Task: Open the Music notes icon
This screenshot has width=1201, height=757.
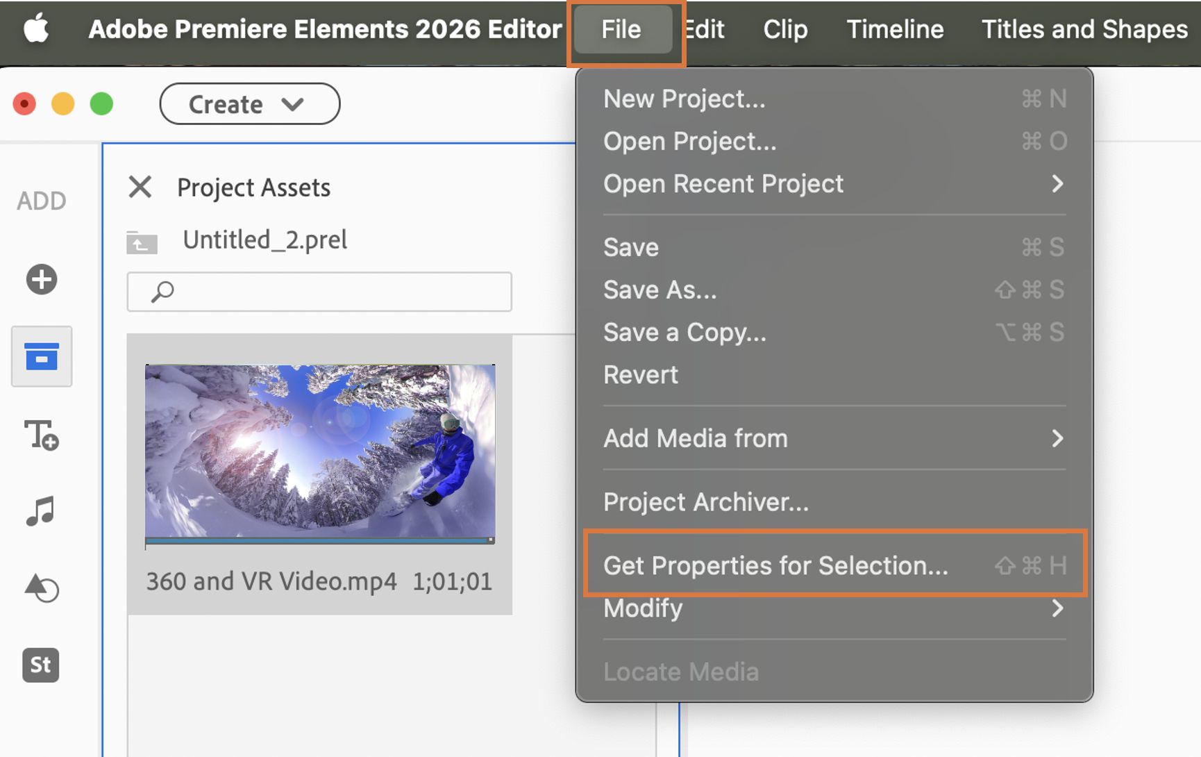Action: point(41,512)
